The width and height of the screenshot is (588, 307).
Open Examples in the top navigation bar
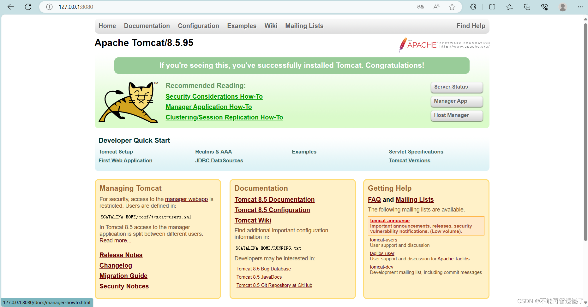[x=242, y=26]
